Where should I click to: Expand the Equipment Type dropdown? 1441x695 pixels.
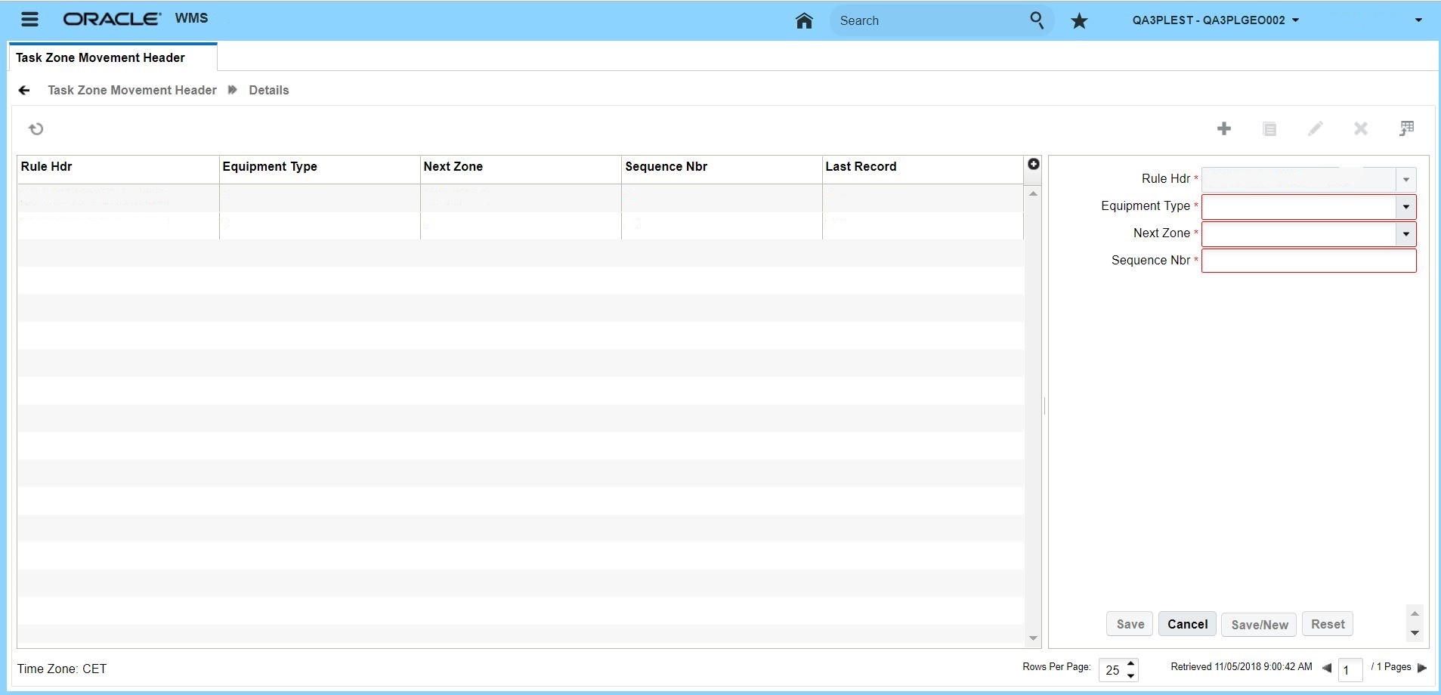(1406, 207)
